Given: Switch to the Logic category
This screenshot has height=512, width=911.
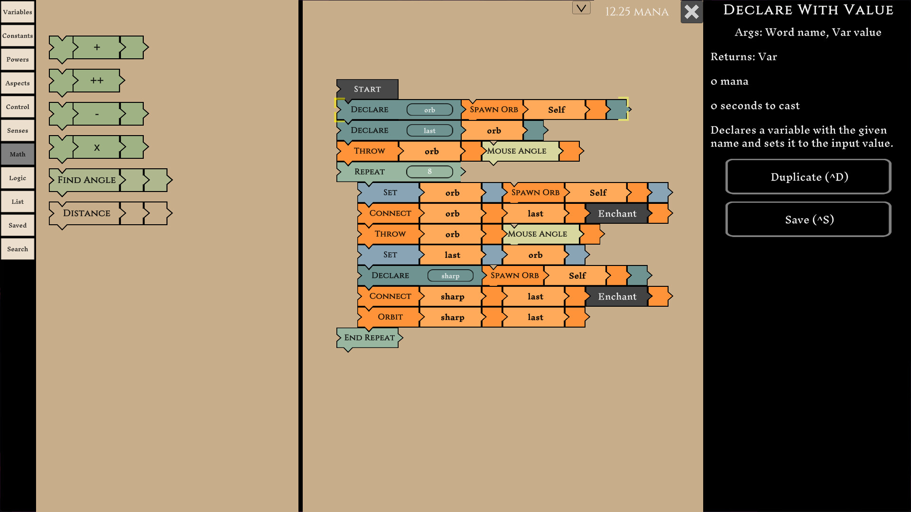Looking at the screenshot, I should pos(18,178).
